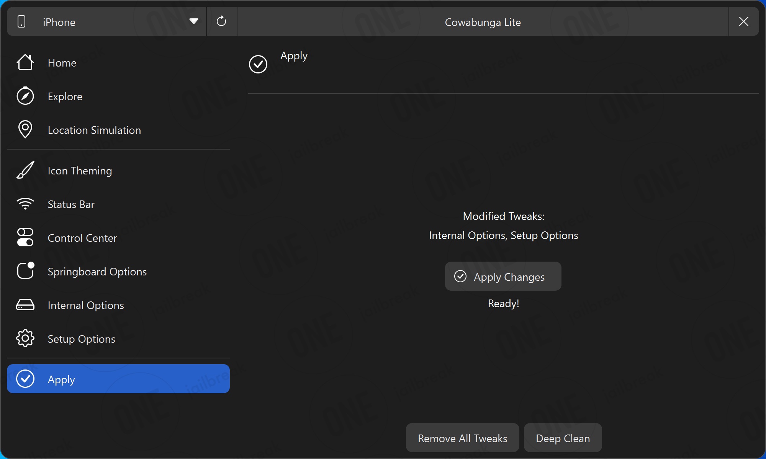Click the checkmark icon in Apply page header
Screen dimensions: 766x459
[258, 64]
